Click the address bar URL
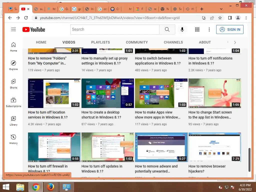This screenshot has height=192, width=256. [x=109, y=18]
